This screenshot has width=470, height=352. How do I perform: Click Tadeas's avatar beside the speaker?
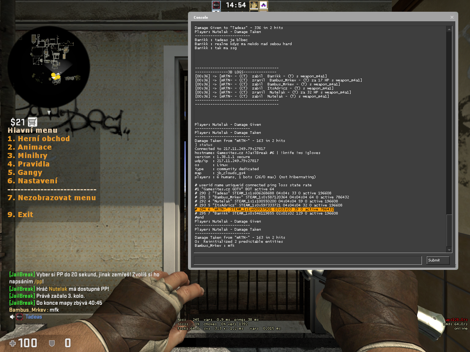(x=20, y=317)
